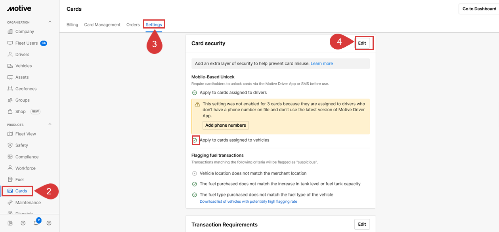Image resolution: width=499 pixels, height=232 pixels.
Task: Open the Learn more link
Action: click(322, 63)
